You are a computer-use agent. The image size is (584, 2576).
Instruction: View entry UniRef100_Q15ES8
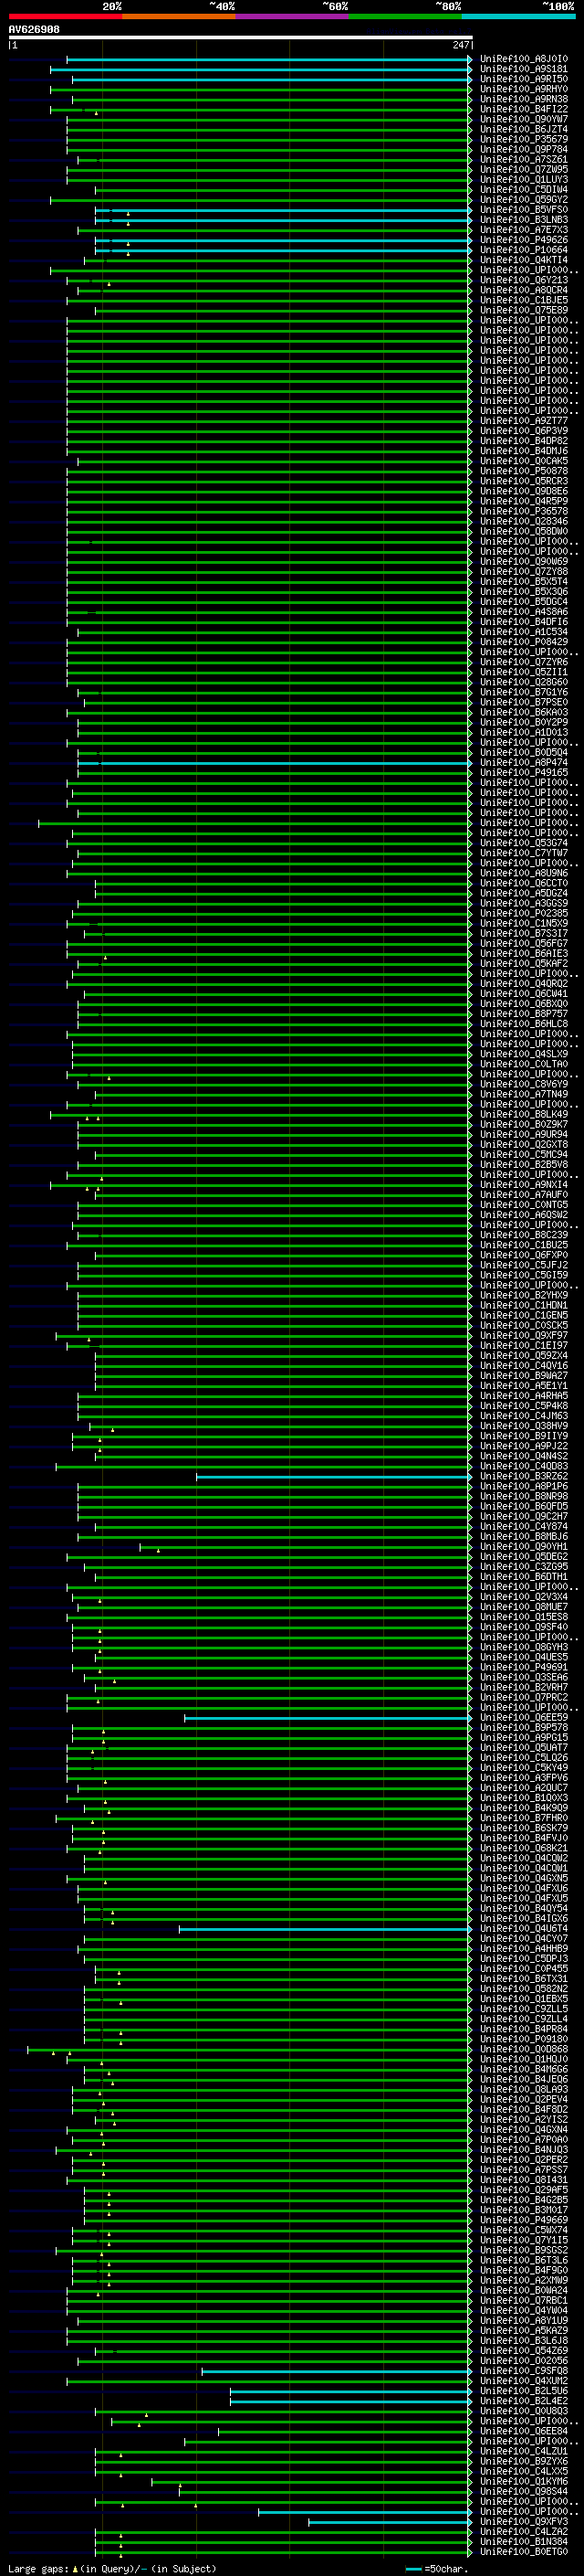pyautogui.click(x=524, y=1617)
